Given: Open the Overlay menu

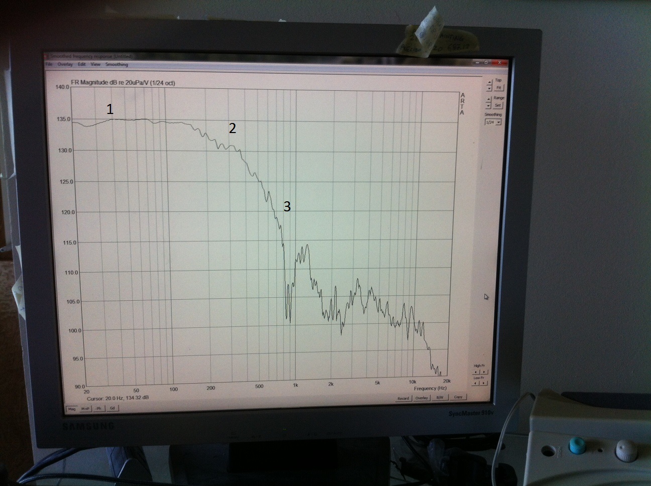Looking at the screenshot, I should point(65,64).
